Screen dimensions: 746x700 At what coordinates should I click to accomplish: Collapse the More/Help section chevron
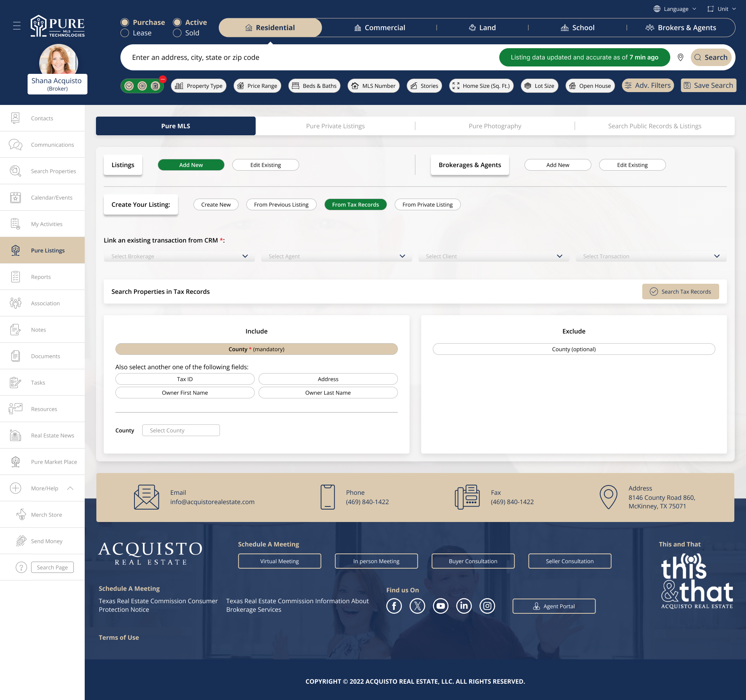[70, 488]
